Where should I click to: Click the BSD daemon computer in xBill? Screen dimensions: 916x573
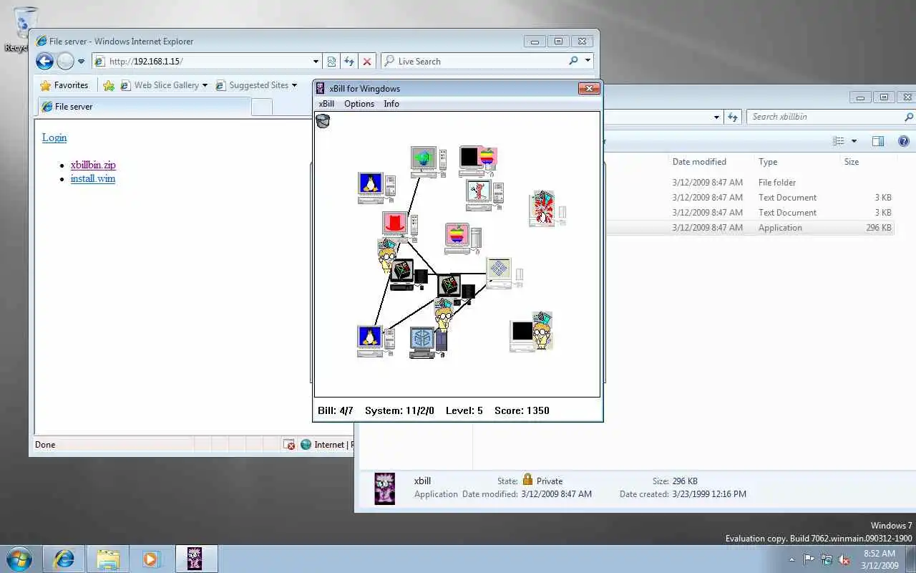click(484, 194)
